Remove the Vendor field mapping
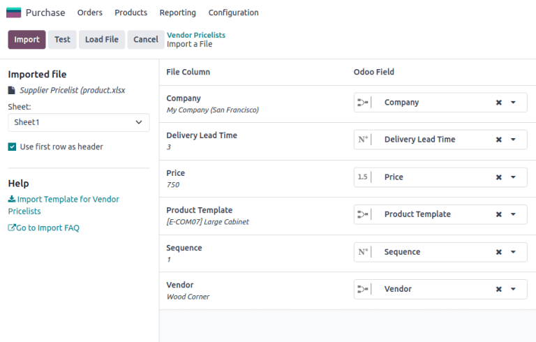Screen dimensions: 536x342 (498, 289)
